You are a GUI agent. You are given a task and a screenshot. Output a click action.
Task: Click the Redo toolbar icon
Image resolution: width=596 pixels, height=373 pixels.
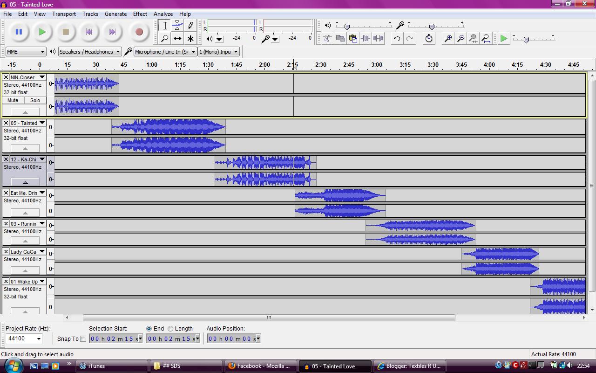point(409,38)
